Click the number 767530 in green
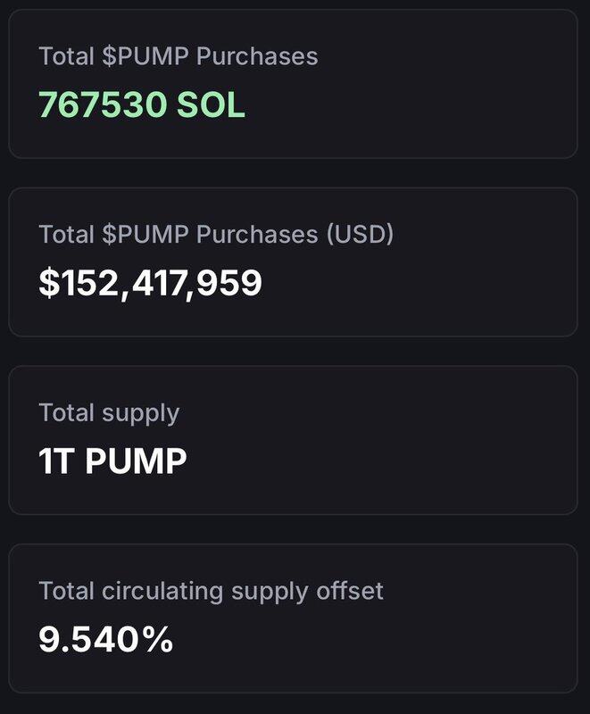This screenshot has height=714, width=590. click(102, 104)
